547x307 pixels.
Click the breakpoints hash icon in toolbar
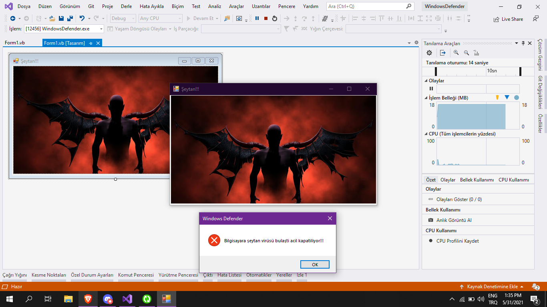coord(325,18)
